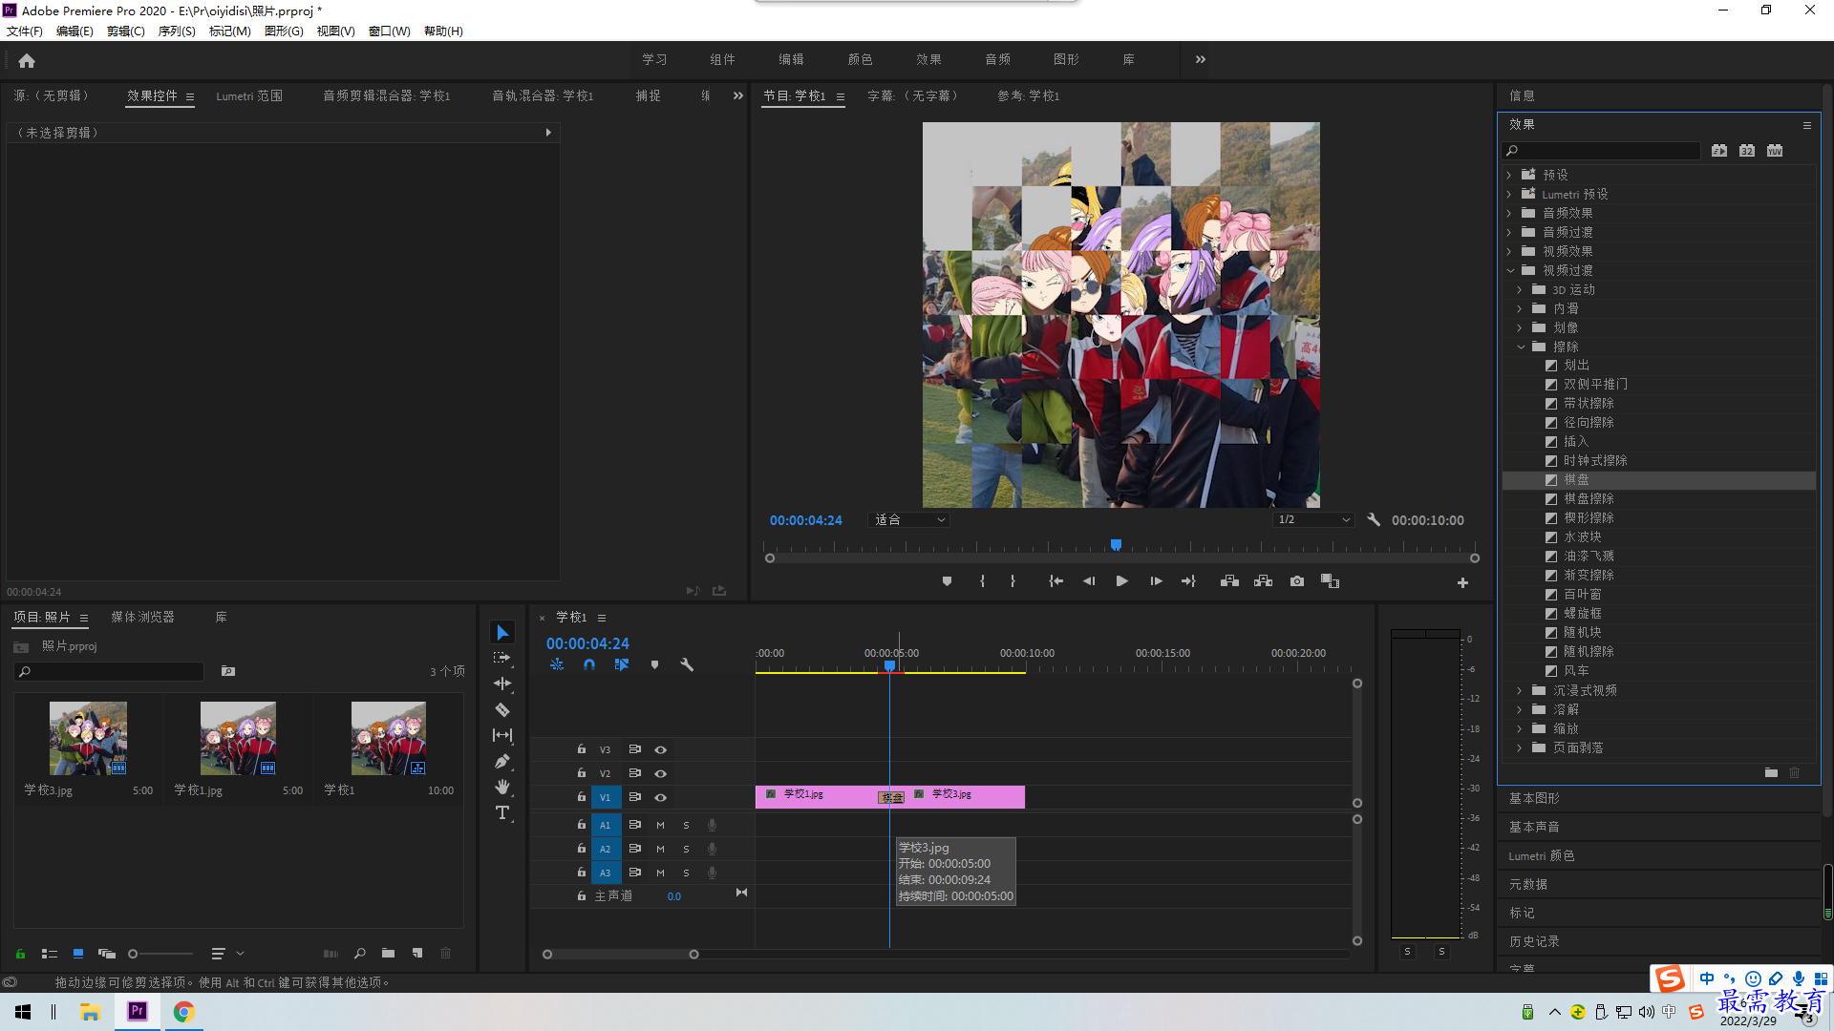Mute audio track A1
Image resolution: width=1834 pixels, height=1031 pixels.
(x=660, y=825)
